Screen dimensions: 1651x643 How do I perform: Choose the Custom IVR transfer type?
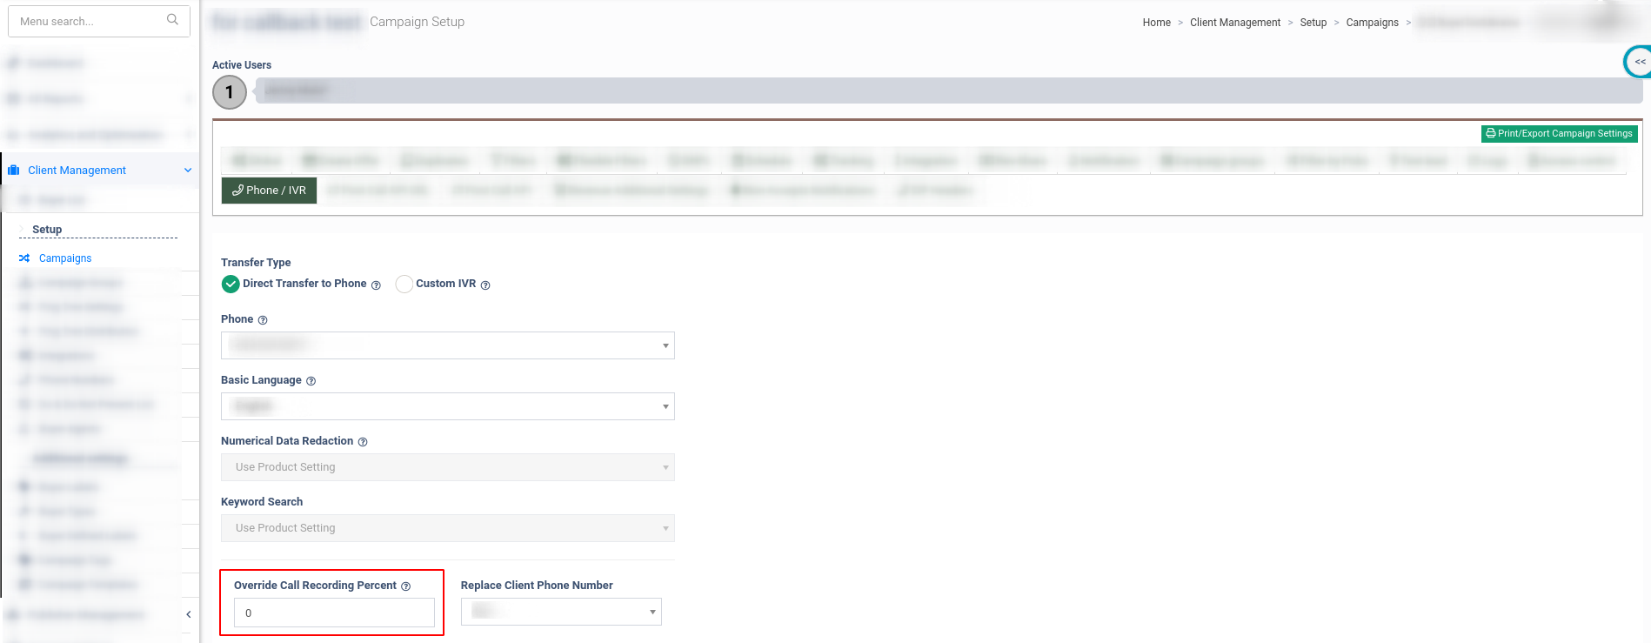pos(404,284)
